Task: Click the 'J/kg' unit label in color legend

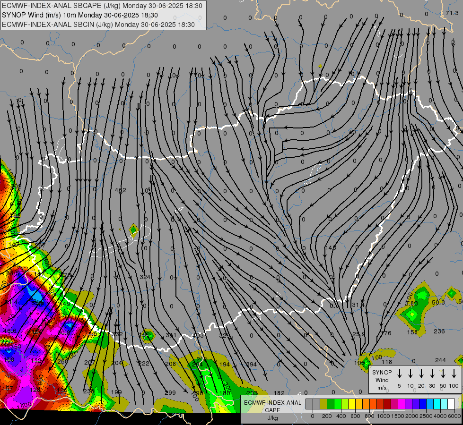Action: [272, 418]
